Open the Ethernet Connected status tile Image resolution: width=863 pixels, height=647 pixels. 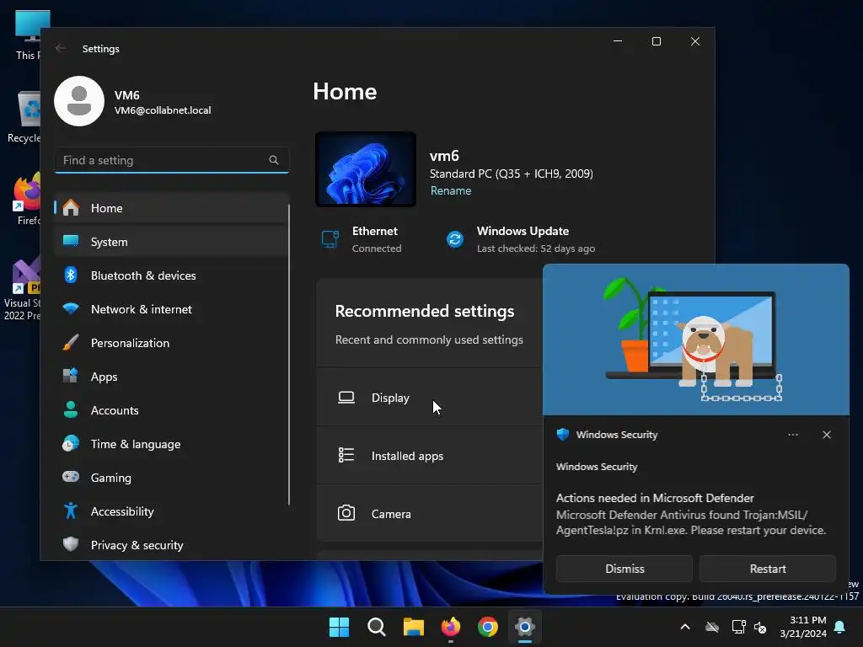pos(362,239)
